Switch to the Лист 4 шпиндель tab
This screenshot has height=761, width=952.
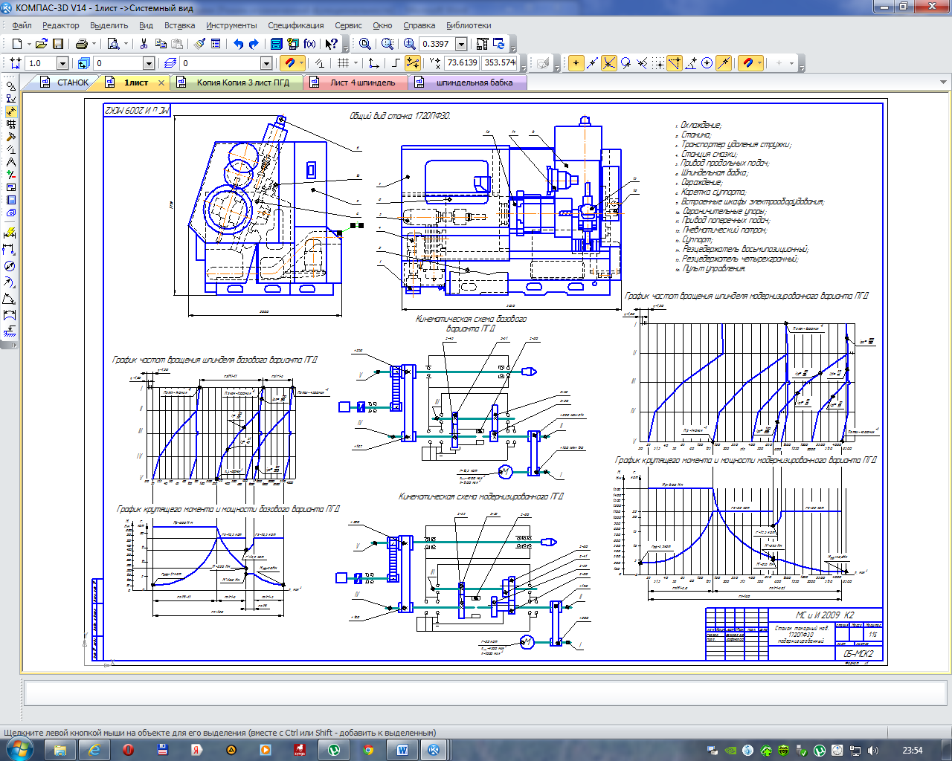(356, 82)
